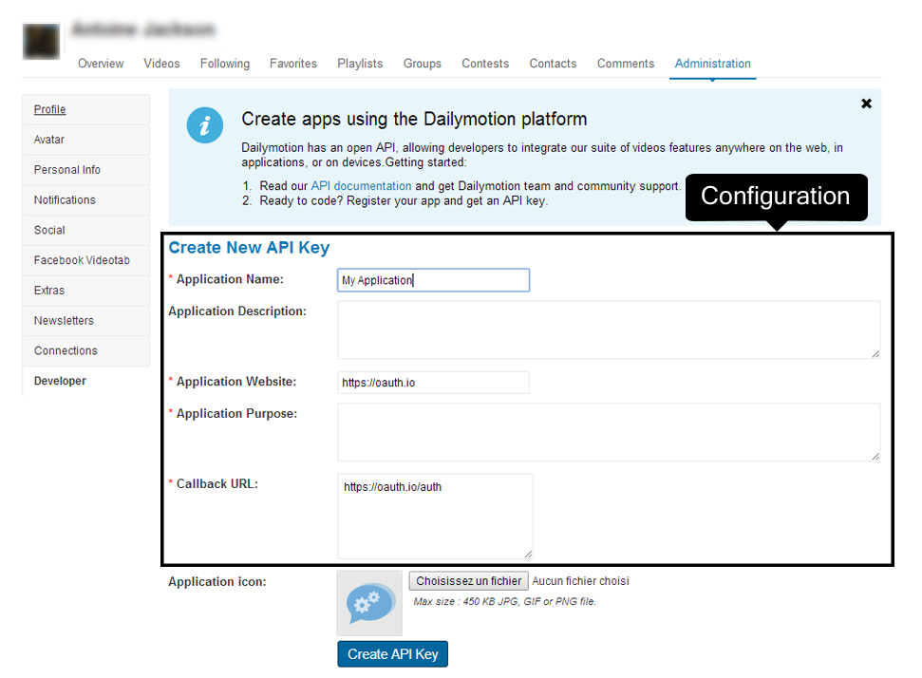This screenshot has width=922, height=678.
Task: Click the banner heading about Dailymotion platform
Action: click(x=414, y=119)
